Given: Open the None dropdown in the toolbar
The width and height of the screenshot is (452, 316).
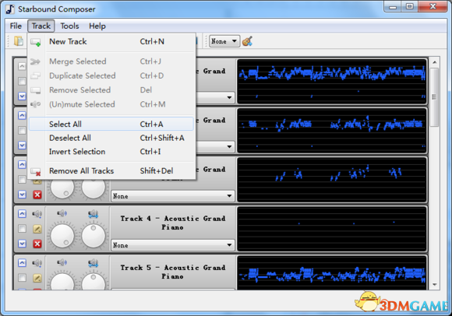Looking at the screenshot, I should pyautogui.click(x=224, y=41).
